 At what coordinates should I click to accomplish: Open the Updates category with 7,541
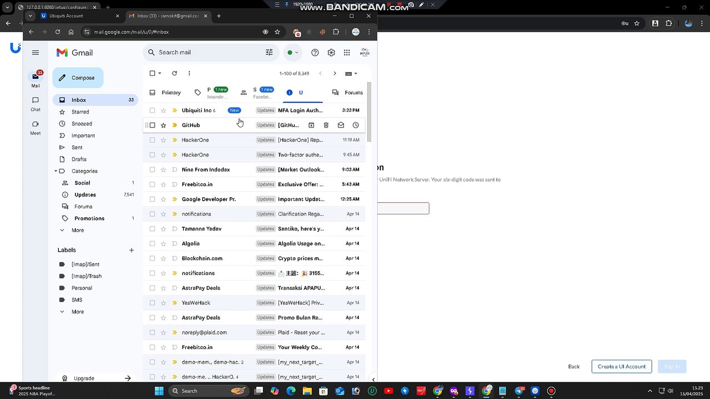(95, 195)
